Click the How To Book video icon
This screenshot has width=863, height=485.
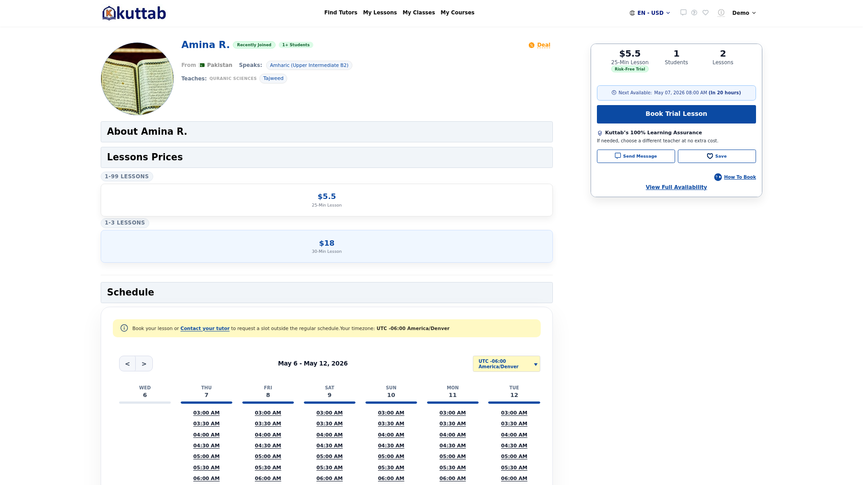pos(718,177)
